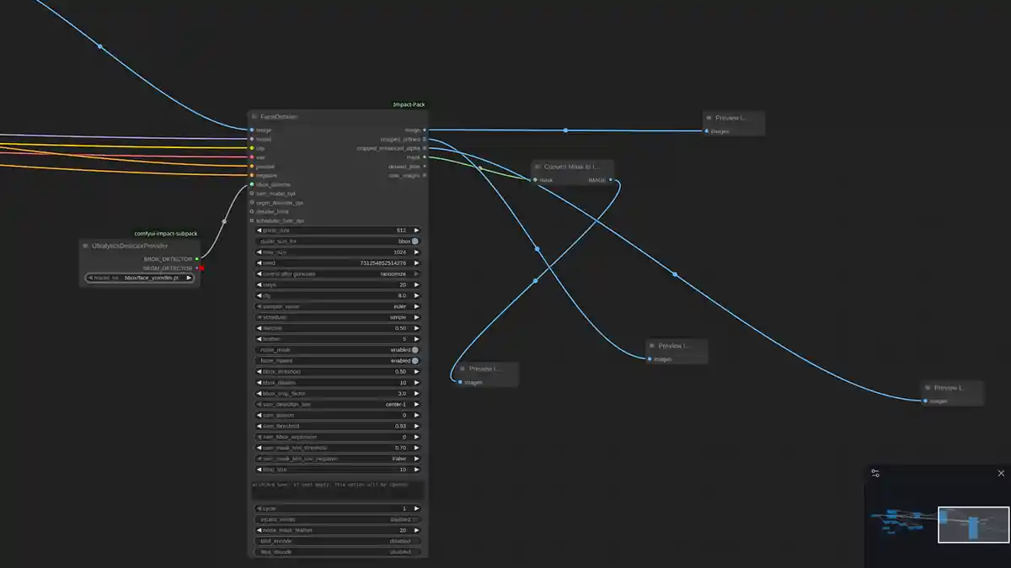Collapse the UltralyticsDetectorProvider node
1011x568 pixels.
(x=85, y=246)
